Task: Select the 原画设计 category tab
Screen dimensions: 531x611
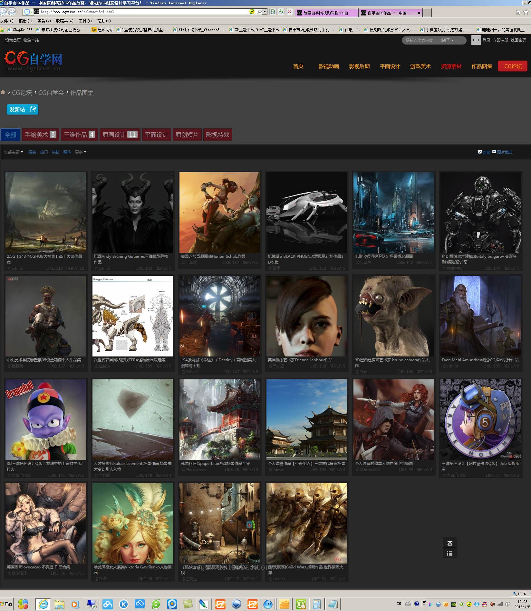Action: click(x=120, y=135)
